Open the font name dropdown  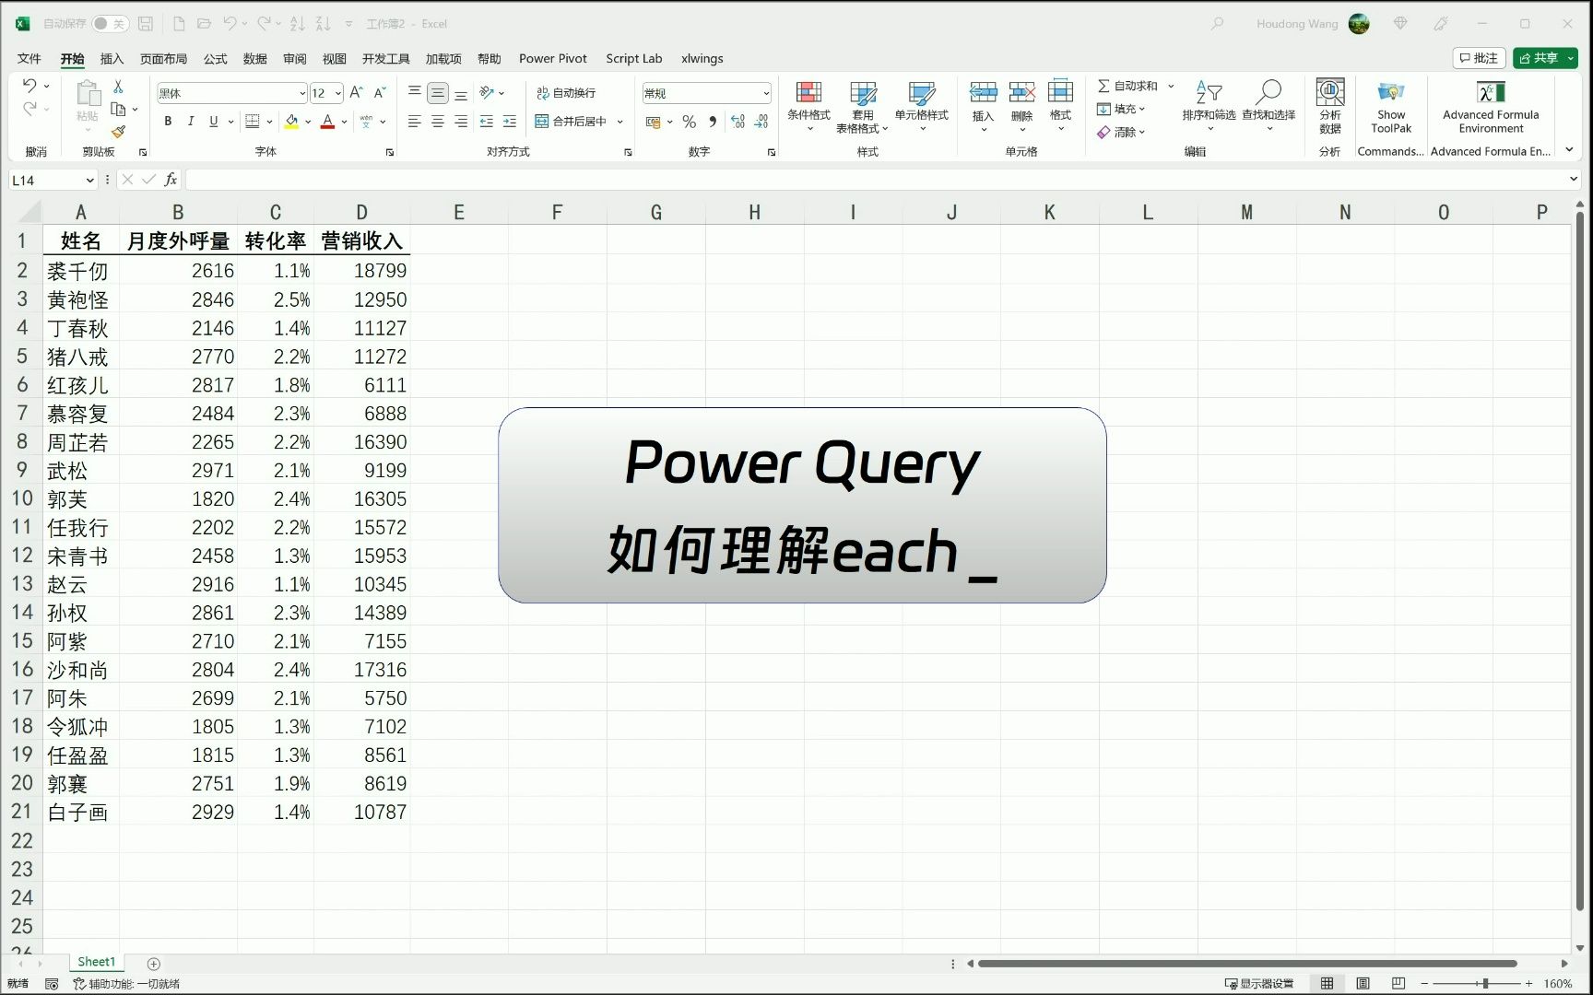click(x=301, y=93)
